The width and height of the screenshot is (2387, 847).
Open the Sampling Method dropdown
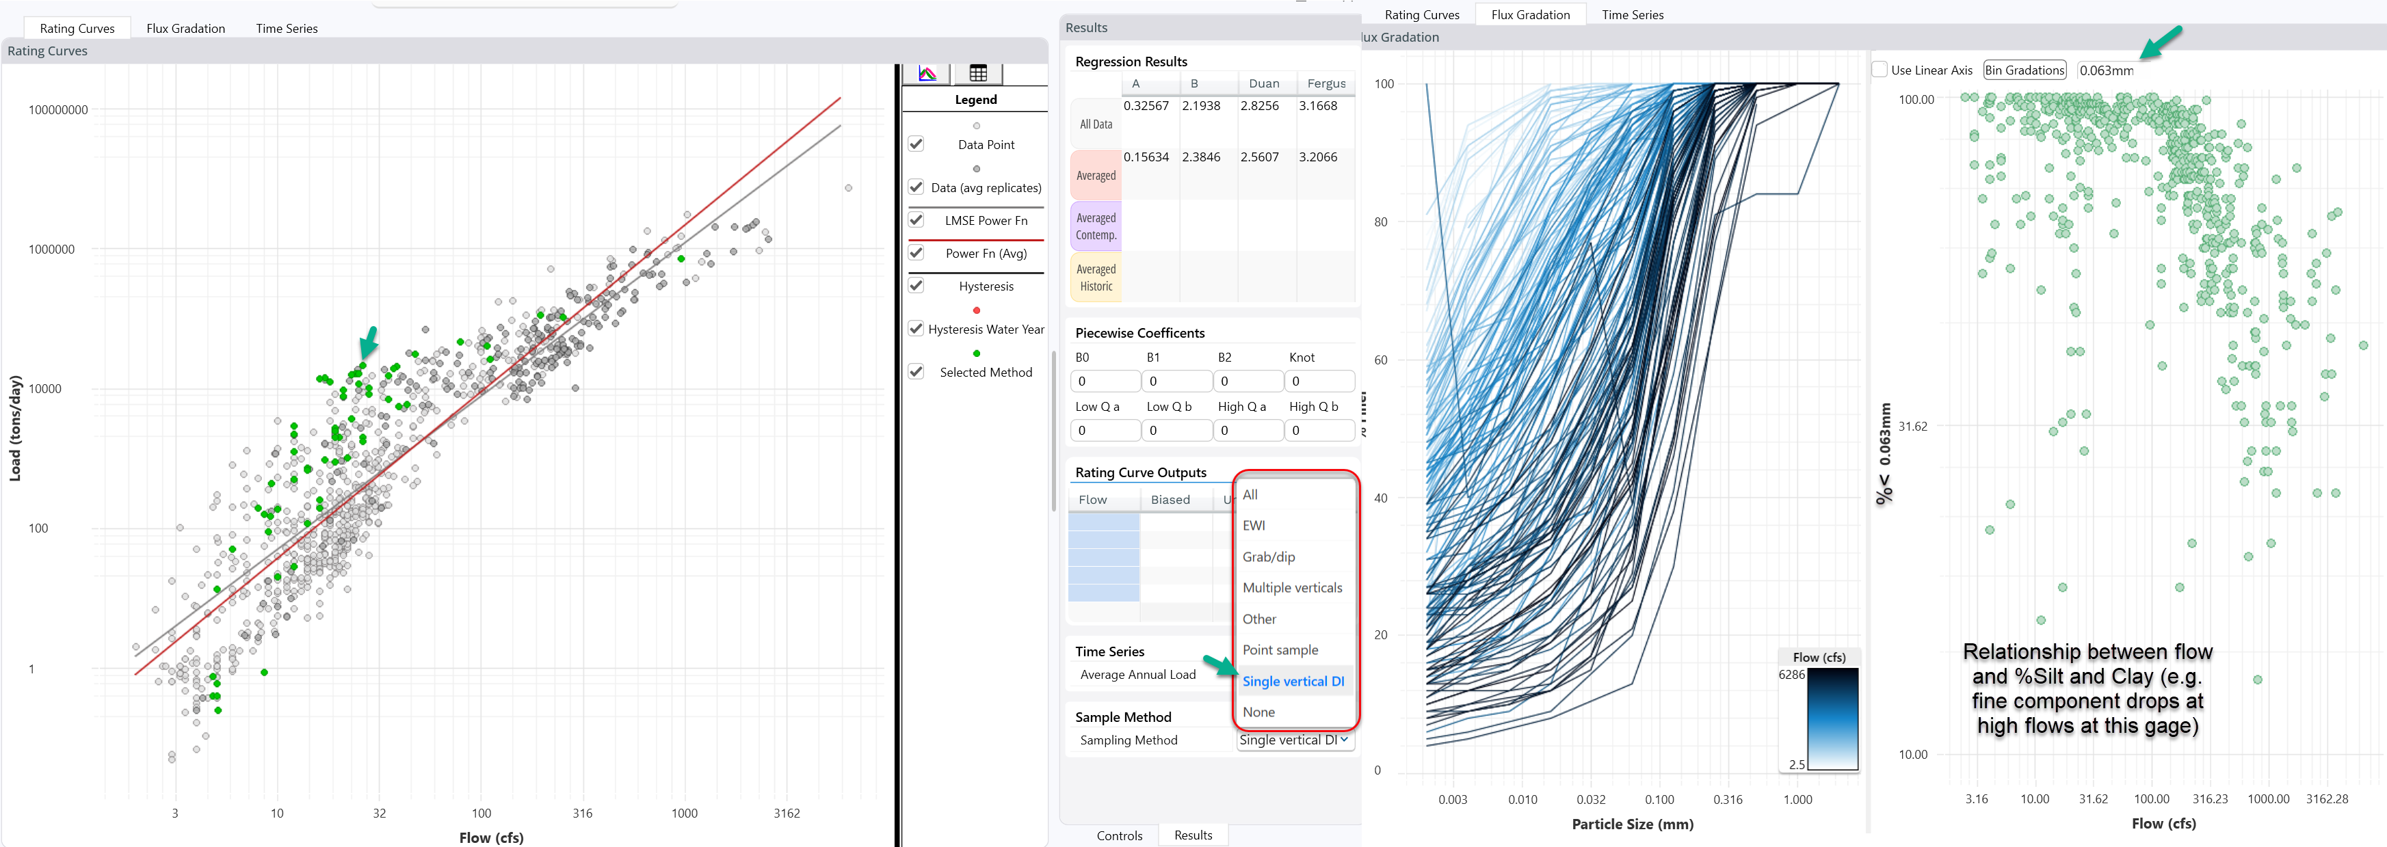(1293, 740)
